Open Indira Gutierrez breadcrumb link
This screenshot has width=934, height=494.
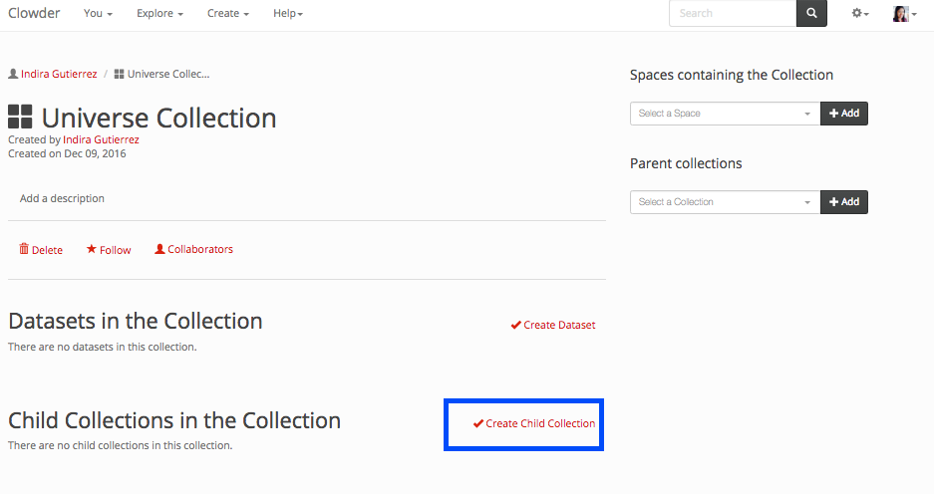pos(59,74)
